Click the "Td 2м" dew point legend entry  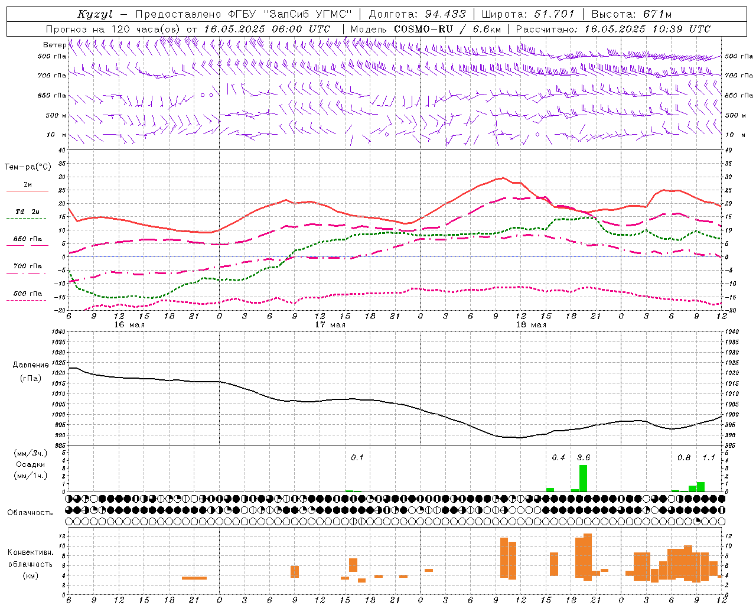(x=28, y=212)
